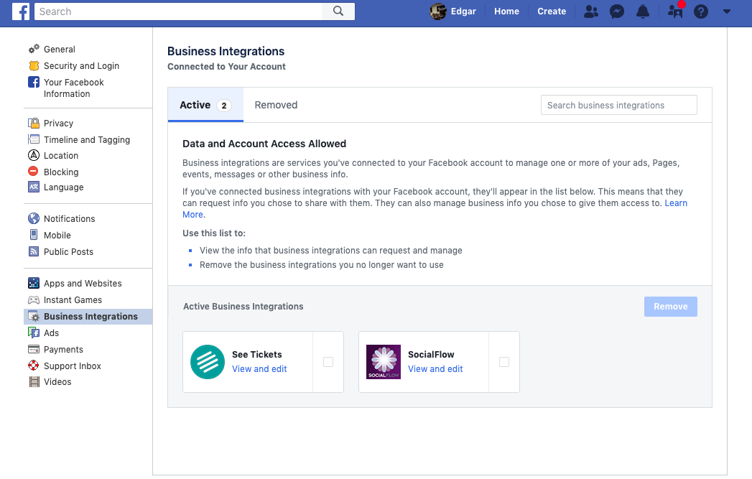The height and width of the screenshot is (479, 752).
Task: Click Create in top bar
Action: [x=552, y=11]
